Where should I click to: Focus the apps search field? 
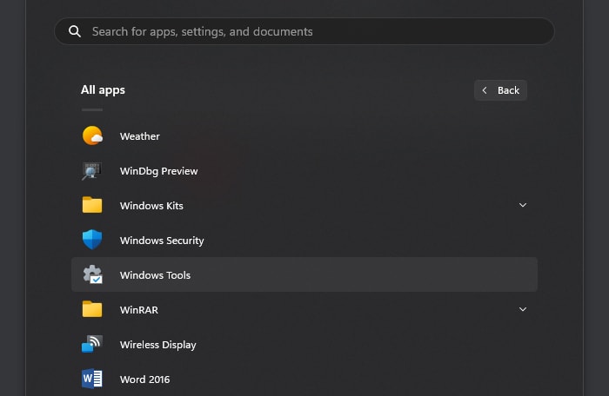(x=304, y=31)
